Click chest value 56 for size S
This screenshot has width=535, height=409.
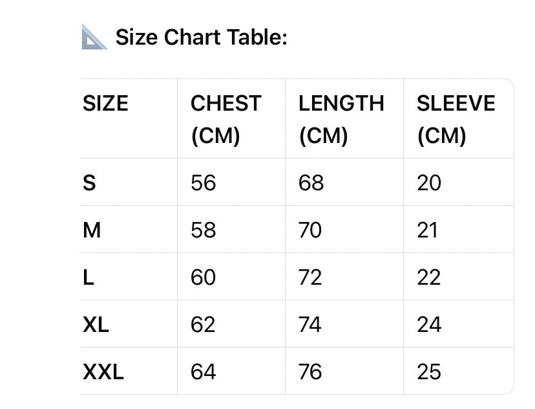(203, 183)
